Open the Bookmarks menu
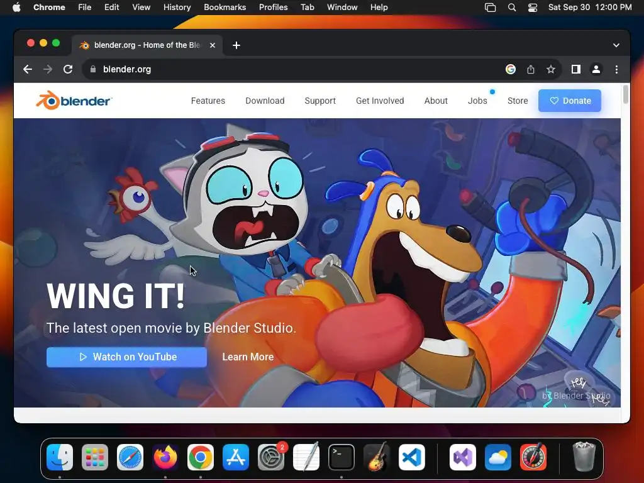This screenshot has height=483, width=644. 225,8
